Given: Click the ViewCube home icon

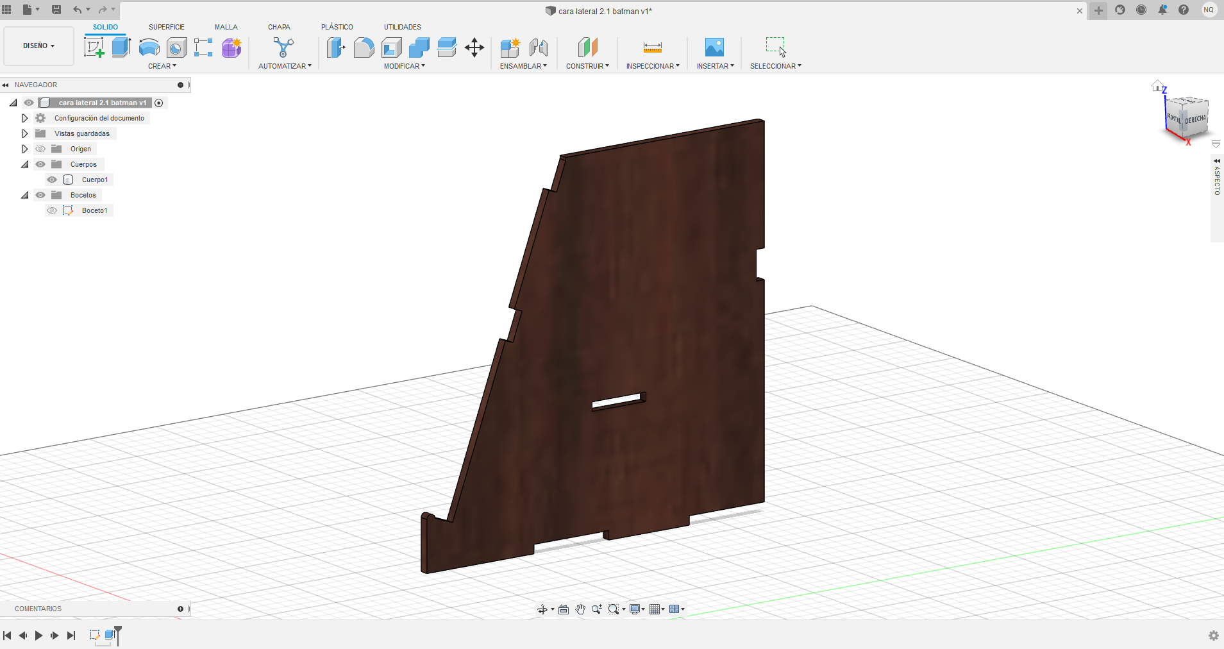Looking at the screenshot, I should click(x=1157, y=85).
